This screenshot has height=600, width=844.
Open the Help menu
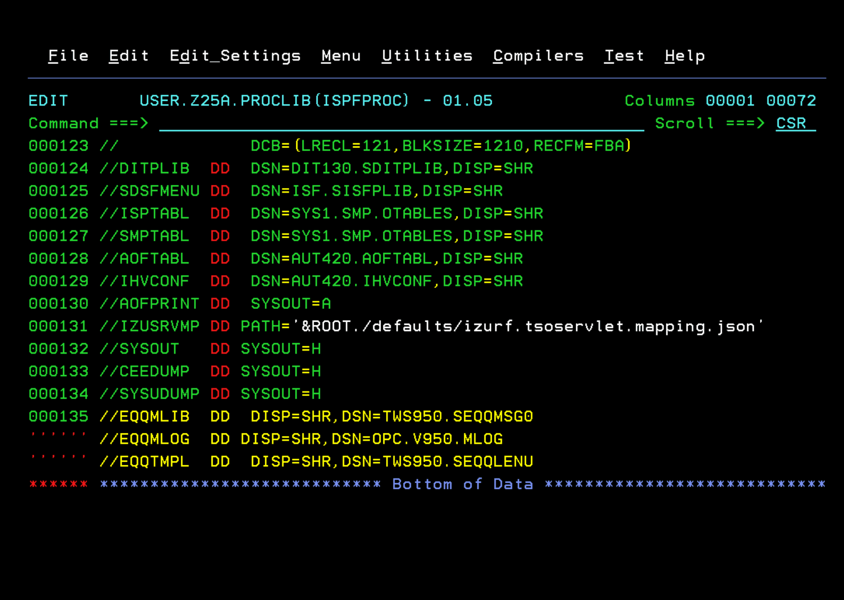coord(685,55)
